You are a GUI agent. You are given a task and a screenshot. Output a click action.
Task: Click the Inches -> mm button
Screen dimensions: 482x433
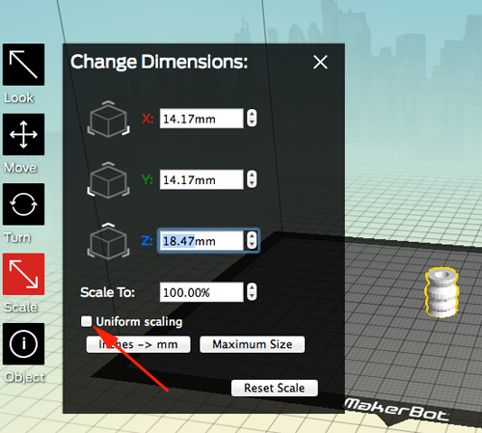[x=138, y=344]
